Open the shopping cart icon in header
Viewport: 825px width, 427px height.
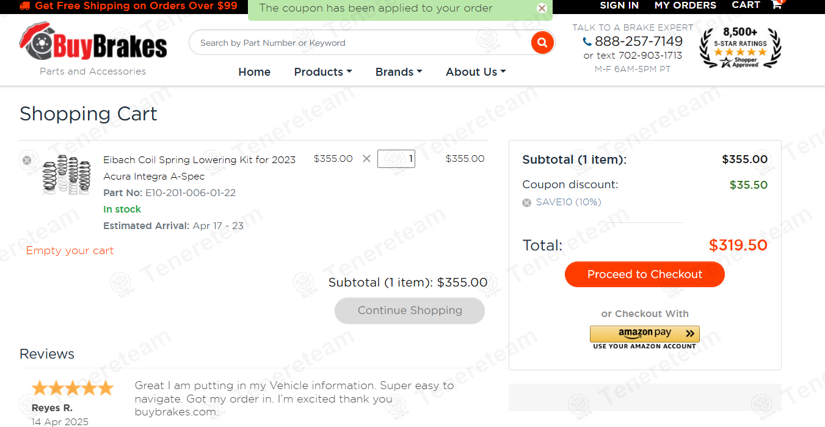click(777, 5)
